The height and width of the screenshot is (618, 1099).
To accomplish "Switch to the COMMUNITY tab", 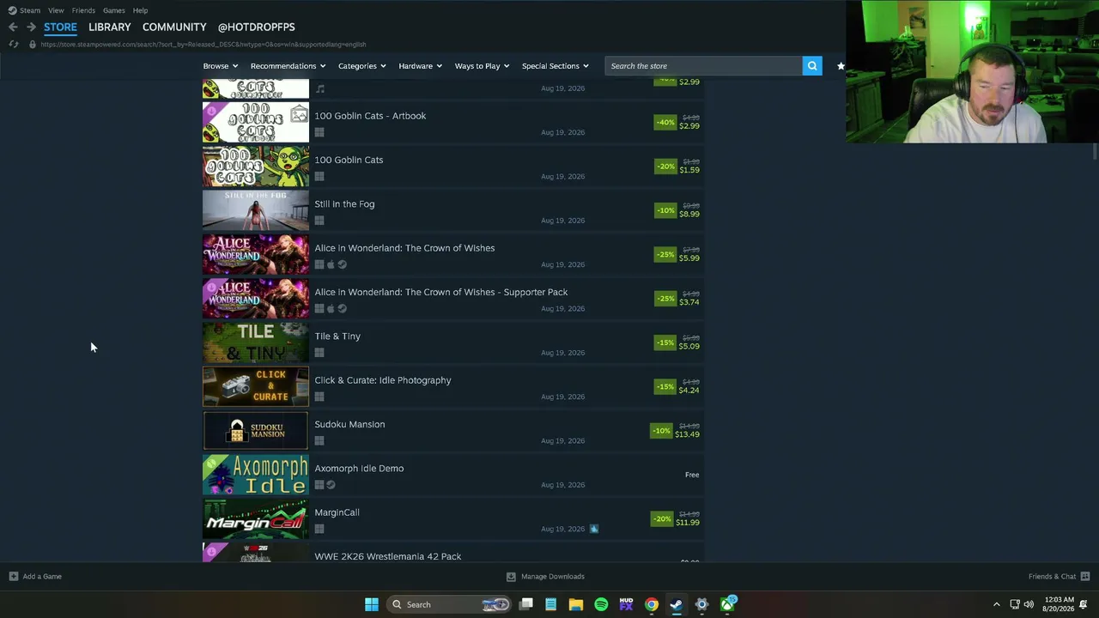I will (x=174, y=27).
